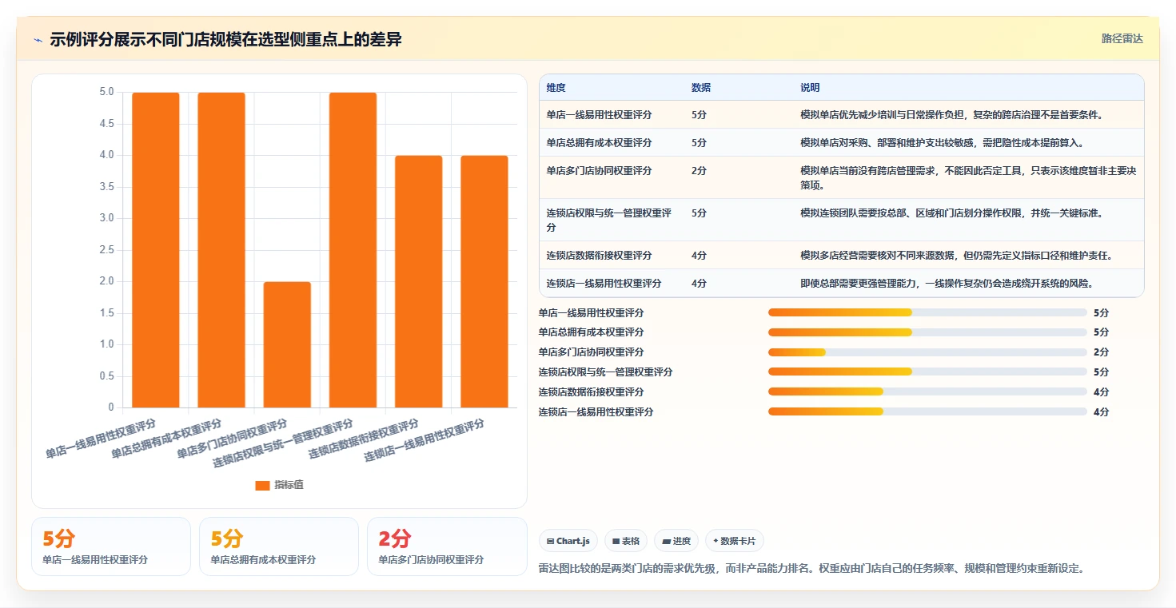Open the 2分 单店多门店协同权重评分 stat card
1176x608 pixels.
(447, 546)
